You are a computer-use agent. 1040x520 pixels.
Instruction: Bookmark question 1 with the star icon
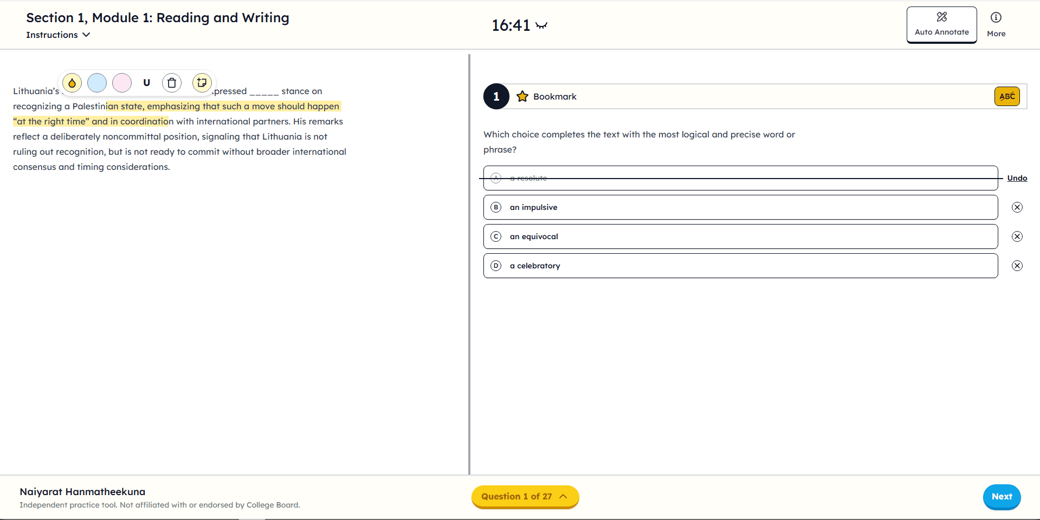[x=522, y=96]
